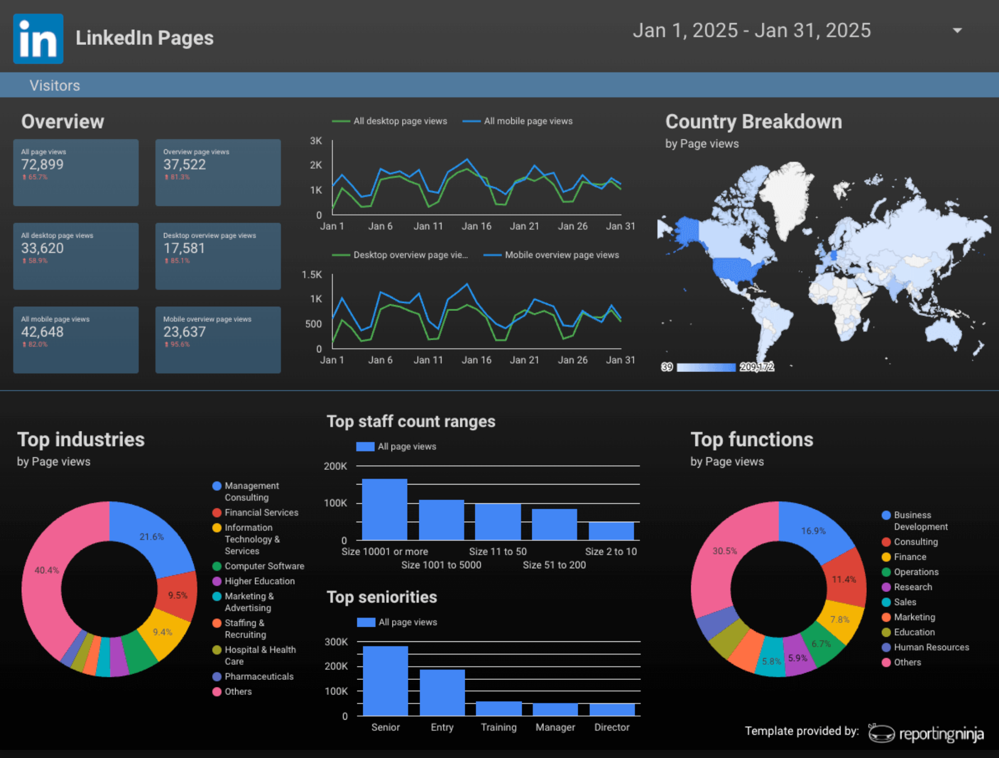The image size is (999, 758).
Task: Click the Size 11 to 50 bar
Action: coord(498,522)
